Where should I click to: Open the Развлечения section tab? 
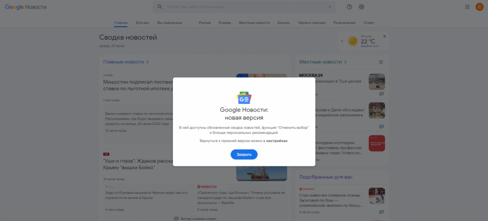[x=344, y=23]
